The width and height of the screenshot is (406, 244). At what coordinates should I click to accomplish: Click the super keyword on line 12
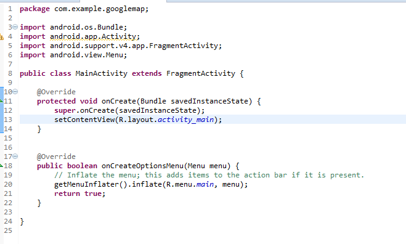tap(65, 111)
